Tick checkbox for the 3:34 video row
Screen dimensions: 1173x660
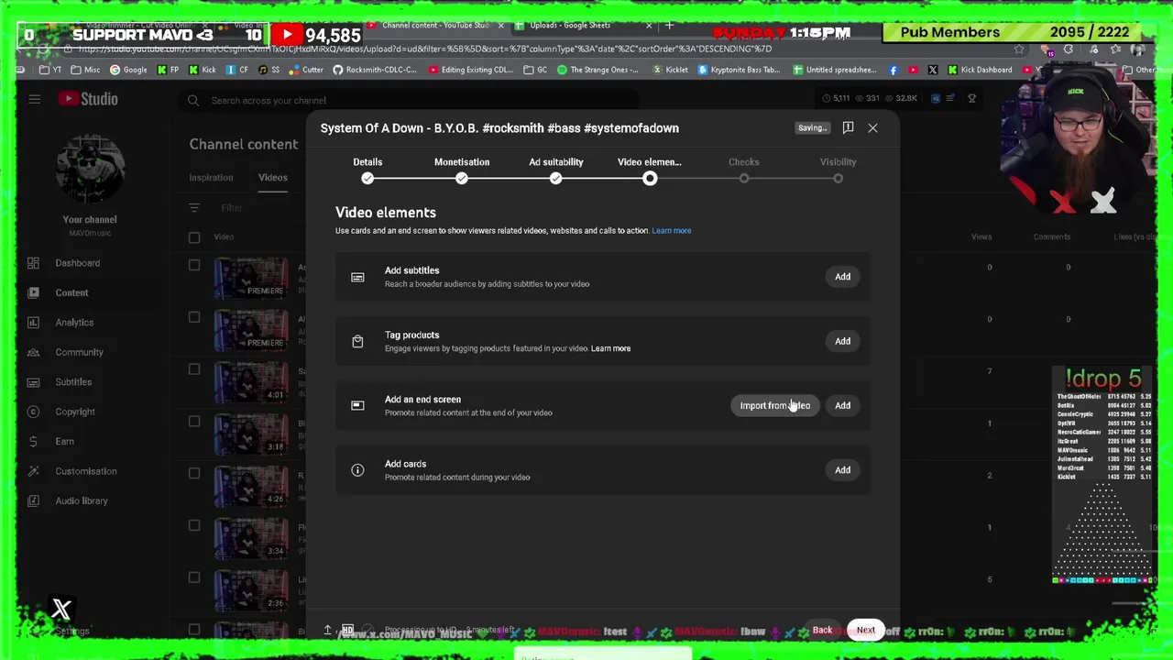194,525
